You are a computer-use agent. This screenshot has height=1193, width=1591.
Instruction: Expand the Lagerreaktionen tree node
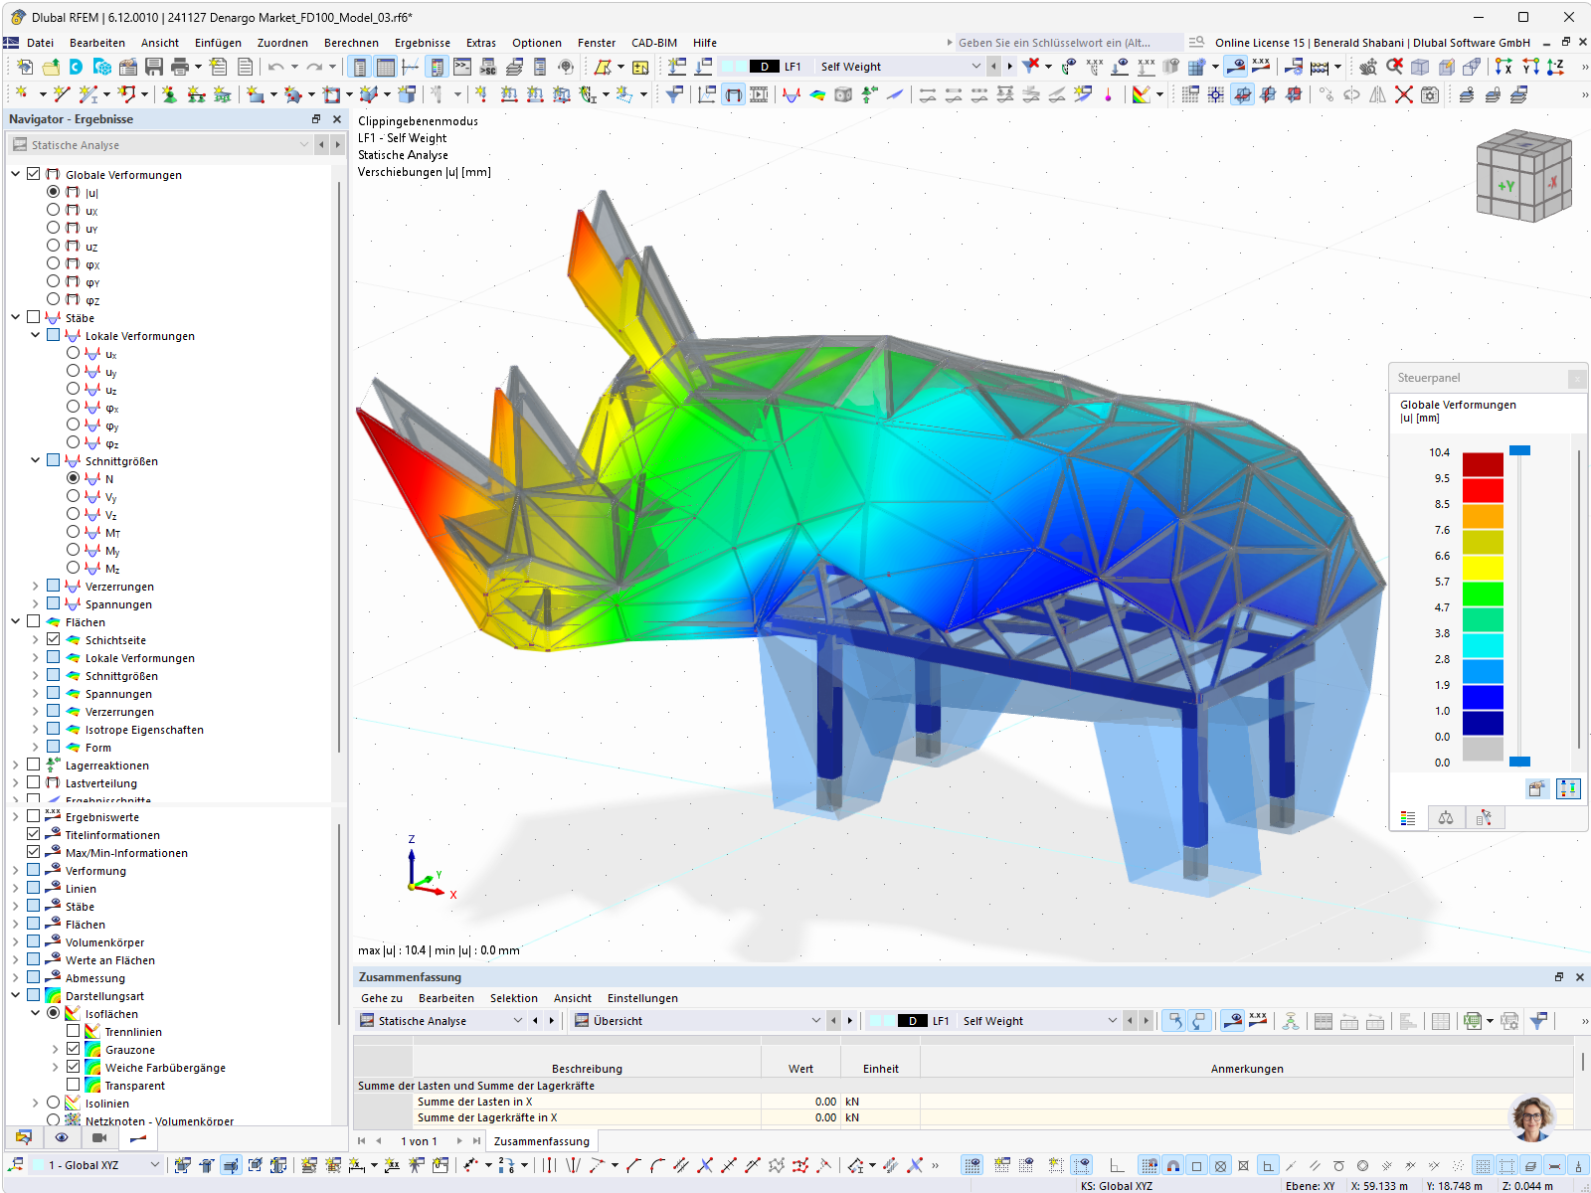coord(16,766)
